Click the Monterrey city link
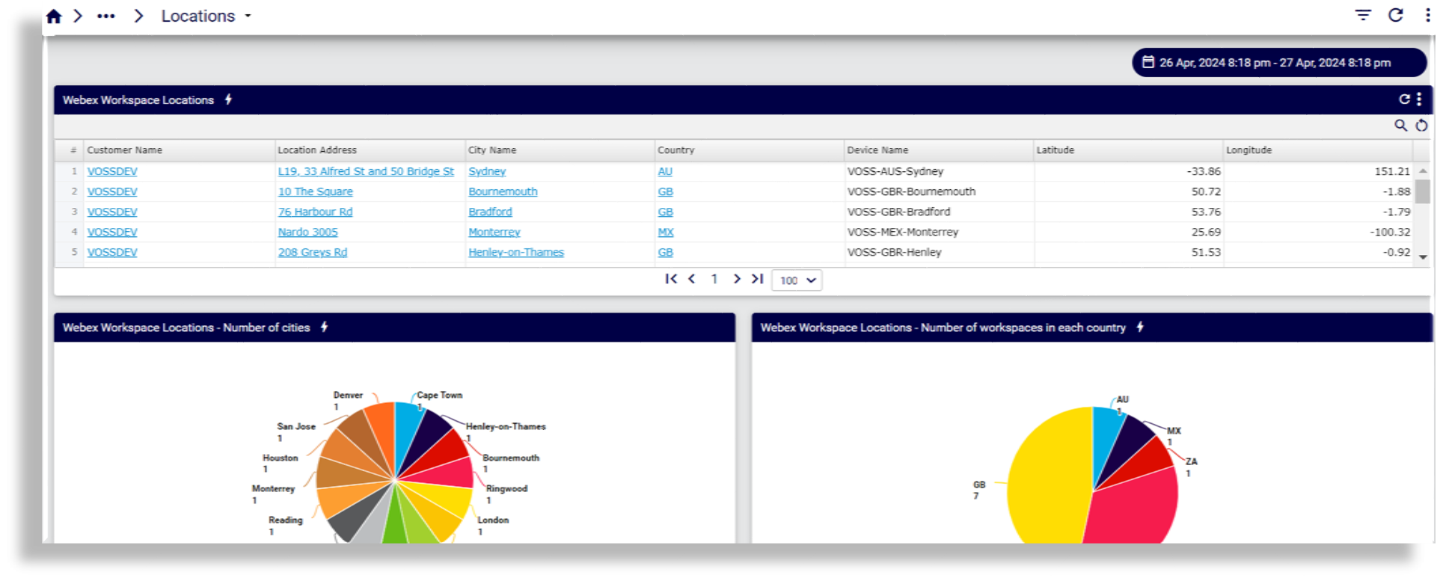This screenshot has width=1437, height=581. (x=494, y=232)
